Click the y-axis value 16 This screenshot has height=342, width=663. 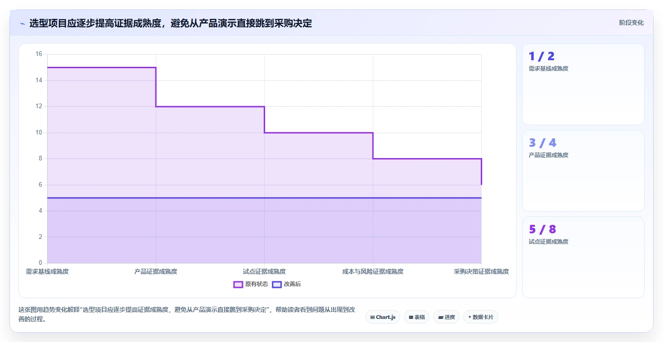tap(39, 54)
